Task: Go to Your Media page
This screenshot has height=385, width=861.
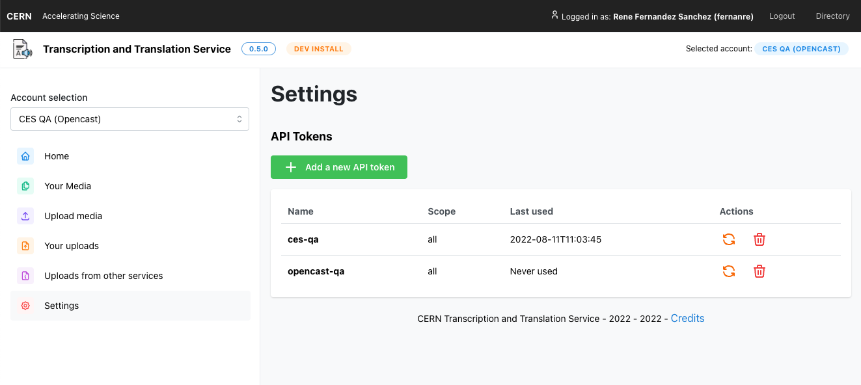Action: click(130, 186)
